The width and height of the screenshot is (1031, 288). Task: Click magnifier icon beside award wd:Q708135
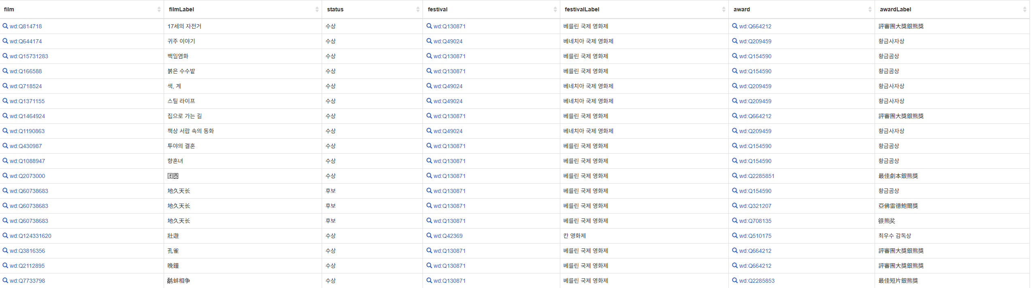(x=734, y=220)
